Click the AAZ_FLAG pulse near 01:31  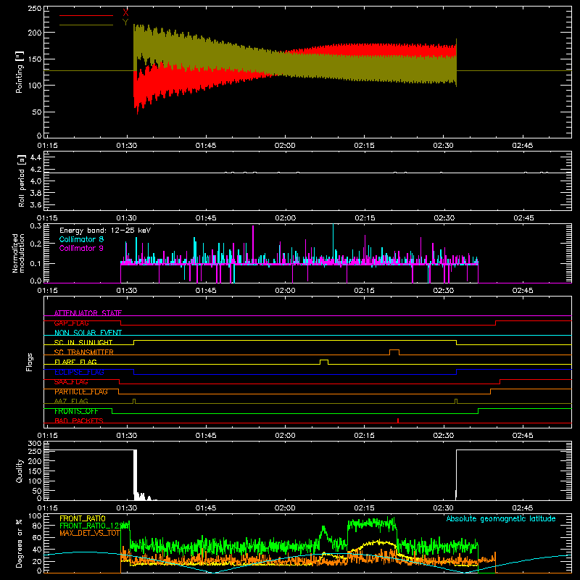coord(134,401)
